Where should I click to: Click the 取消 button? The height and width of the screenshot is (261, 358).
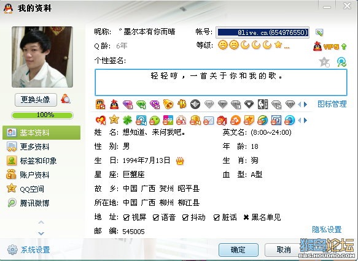point(284,250)
